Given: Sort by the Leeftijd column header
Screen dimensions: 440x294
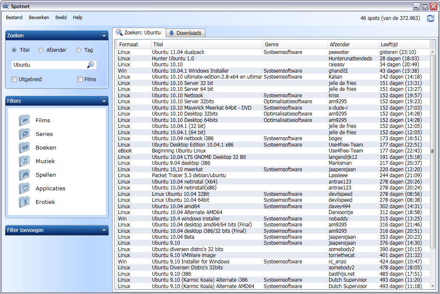Looking at the screenshot, I should click(404, 44).
